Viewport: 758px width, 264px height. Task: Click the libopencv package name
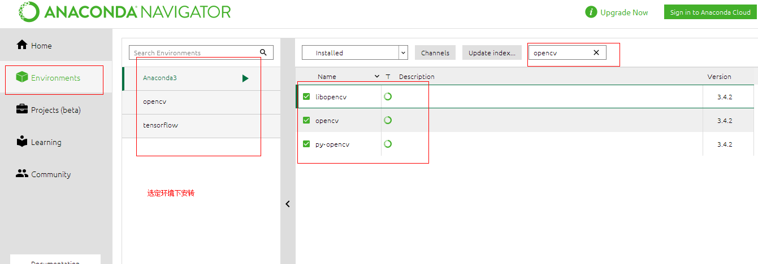(331, 96)
